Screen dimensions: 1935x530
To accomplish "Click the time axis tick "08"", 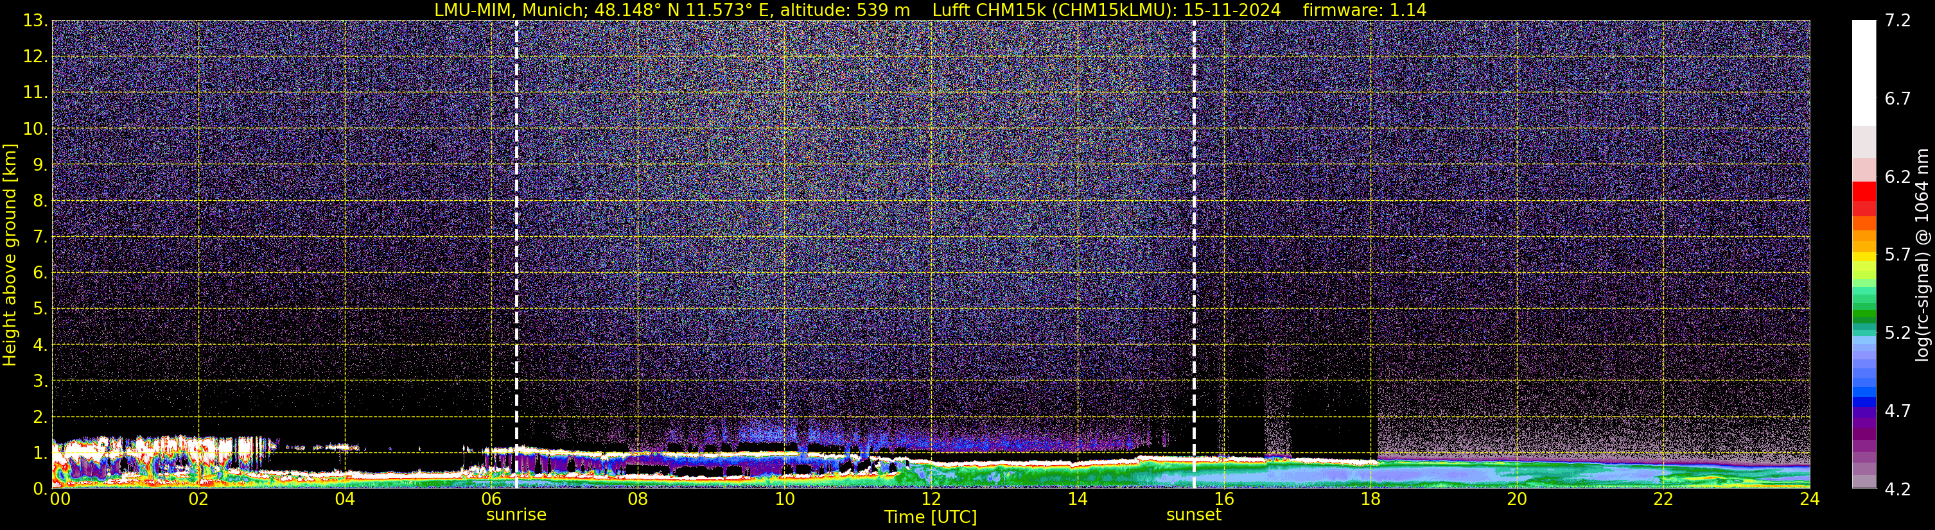I will [638, 499].
